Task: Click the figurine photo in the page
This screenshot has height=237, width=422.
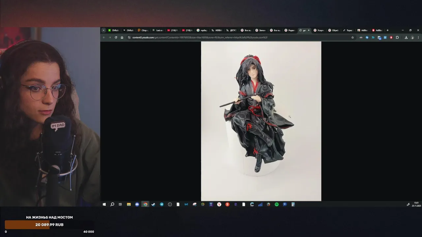Action: click(261, 121)
